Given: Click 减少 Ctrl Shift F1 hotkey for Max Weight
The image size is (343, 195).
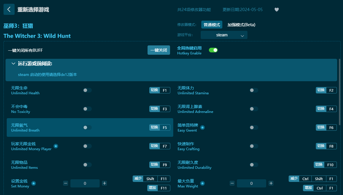Looking at the screenshot, I should click(x=313, y=179).
